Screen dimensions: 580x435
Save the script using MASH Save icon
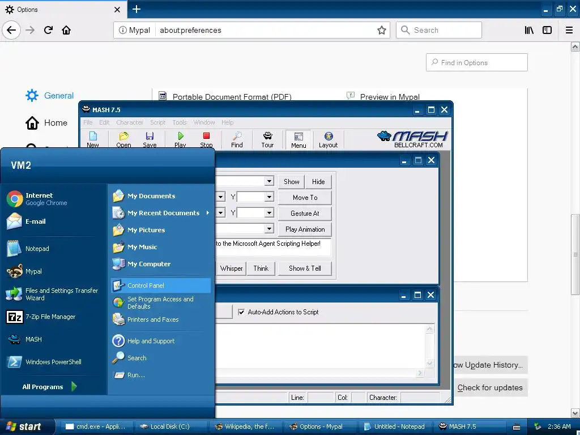coord(150,140)
